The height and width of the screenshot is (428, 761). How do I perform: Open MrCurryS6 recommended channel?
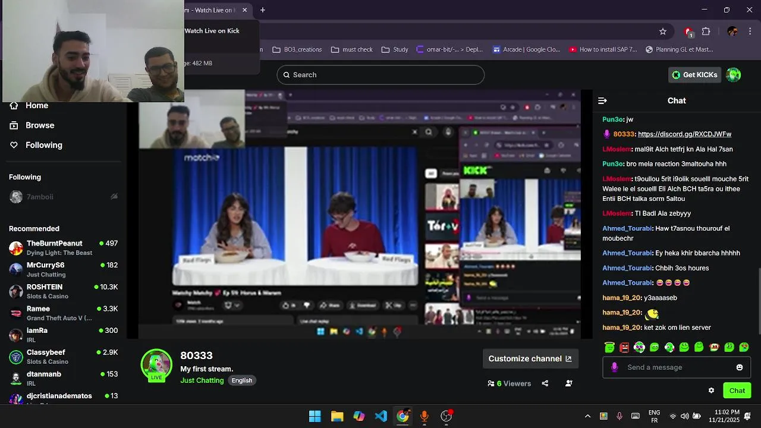[x=63, y=270]
